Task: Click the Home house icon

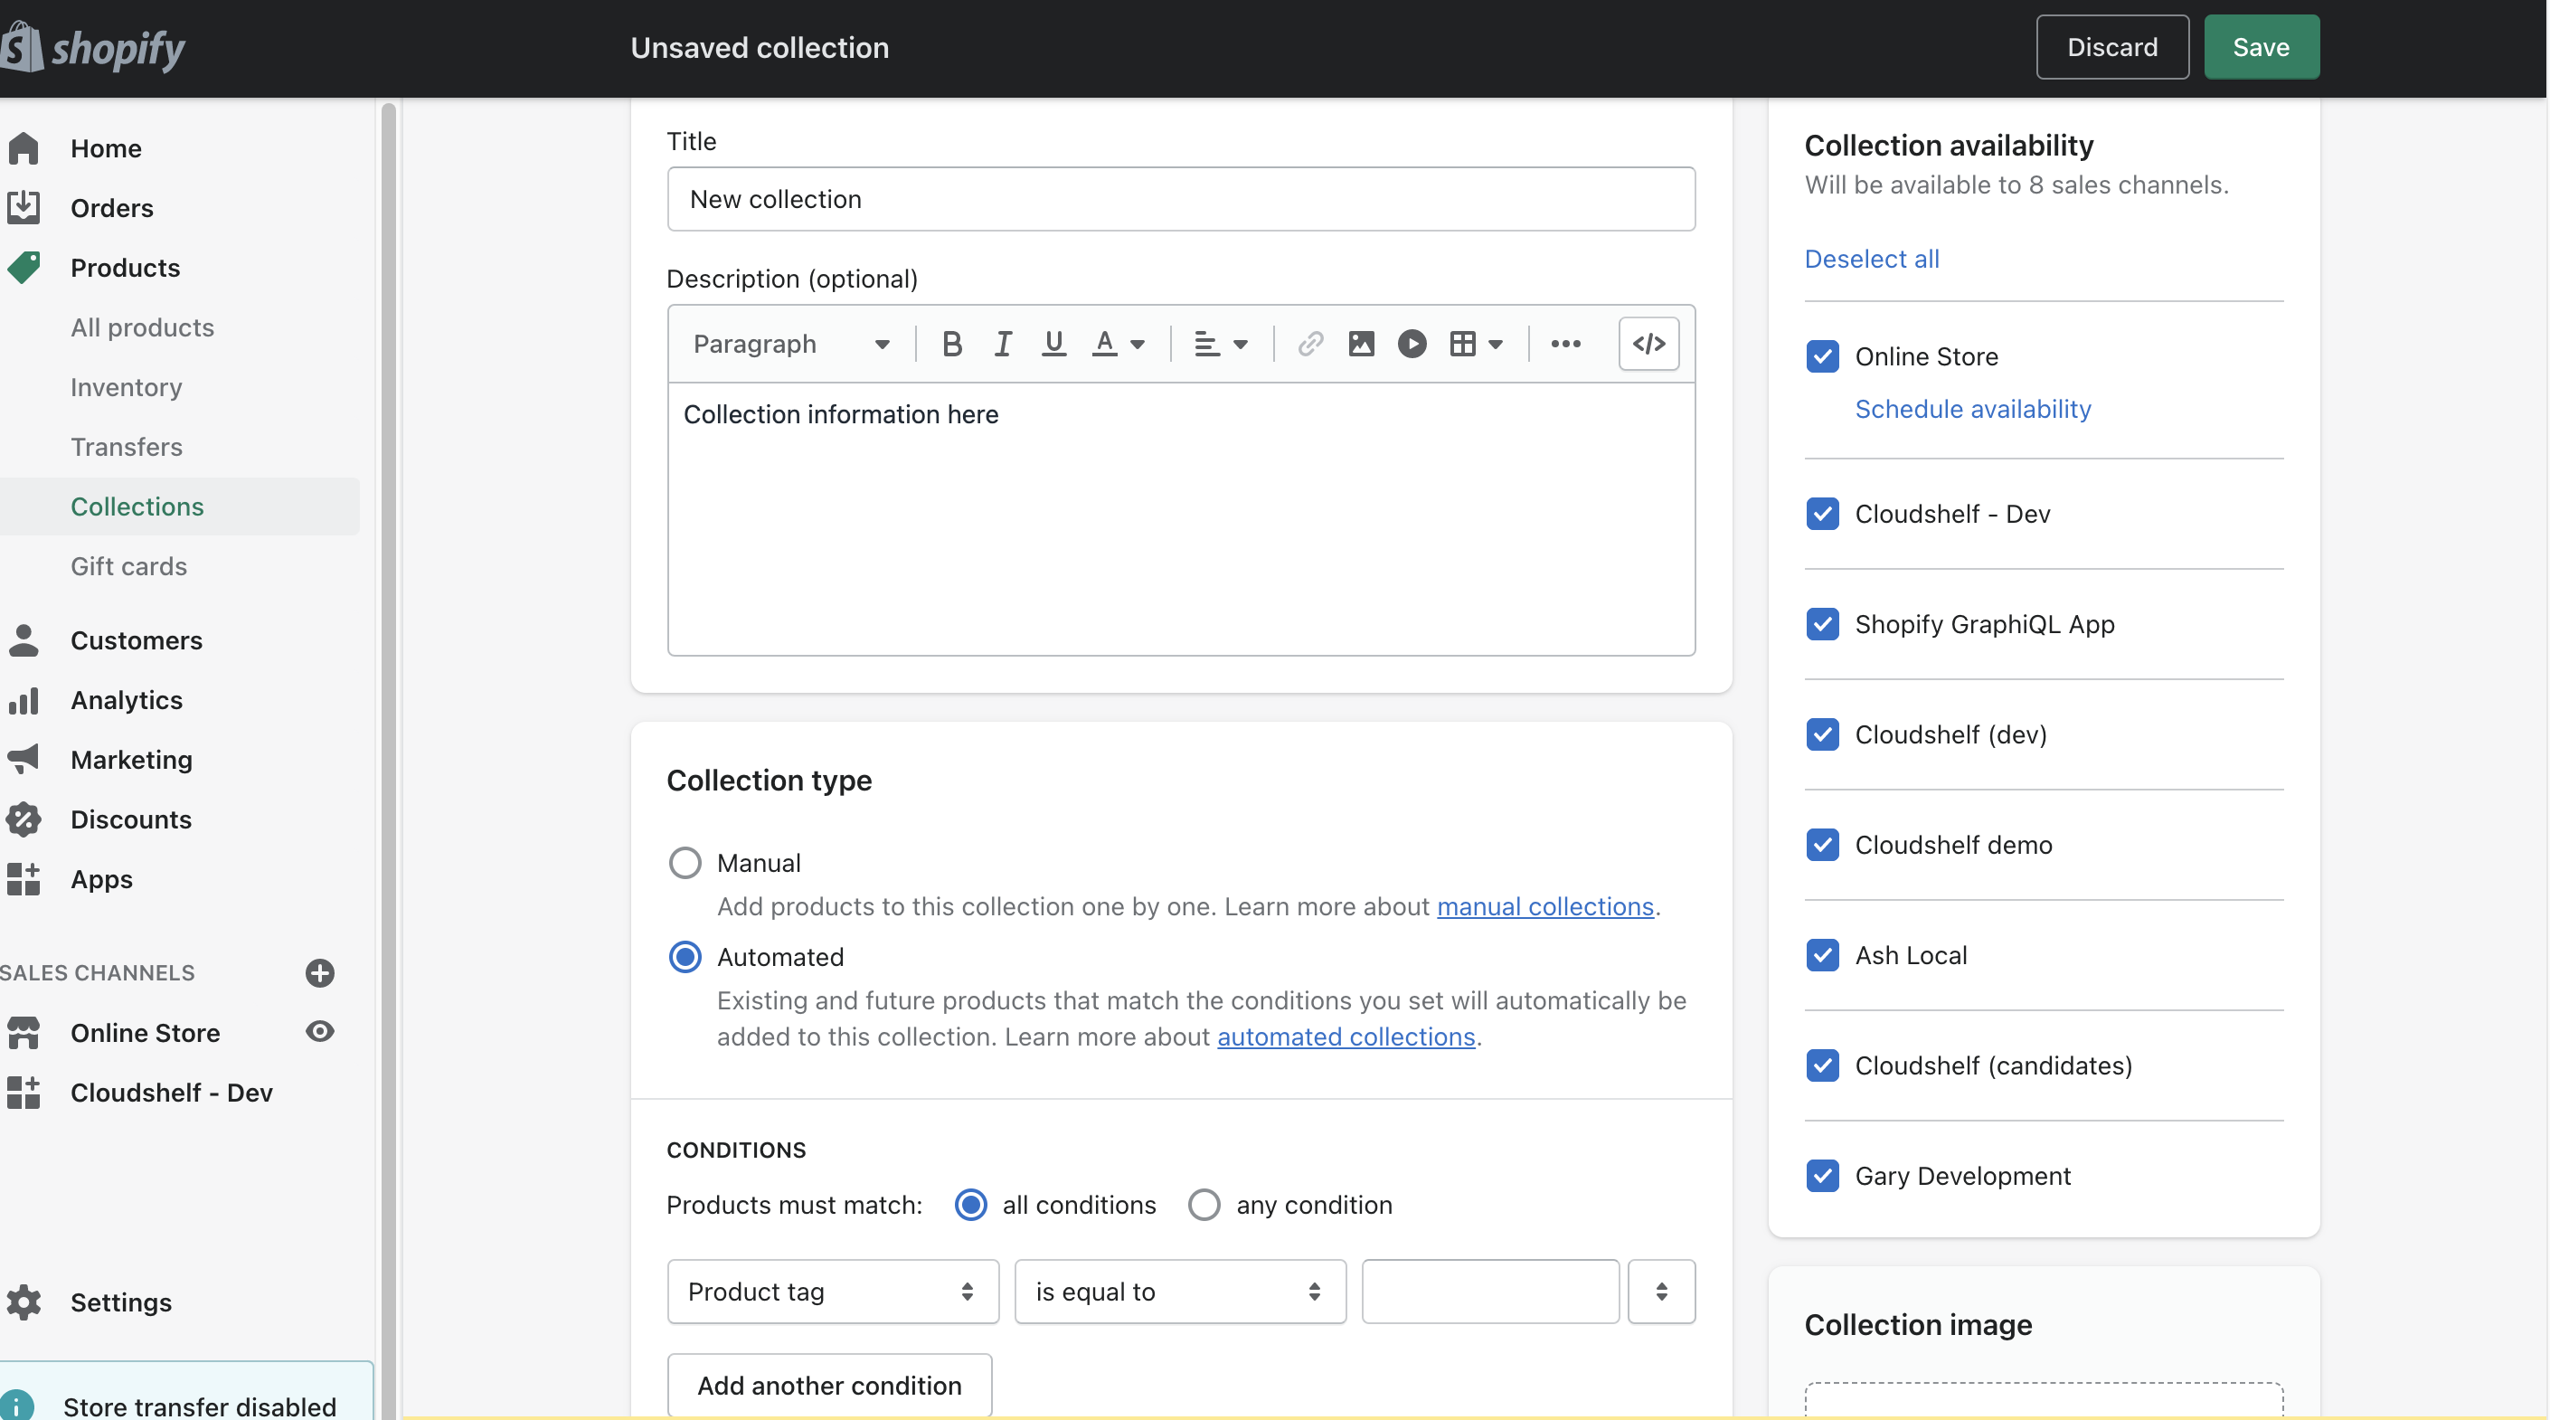Action: click(24, 148)
